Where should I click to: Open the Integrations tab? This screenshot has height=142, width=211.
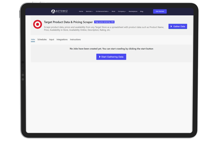[62, 40]
